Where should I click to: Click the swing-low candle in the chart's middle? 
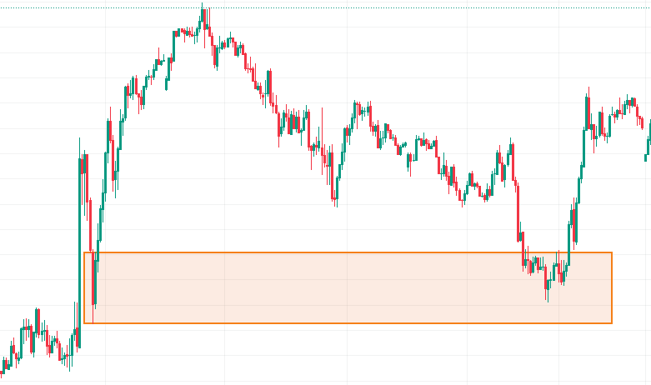pyautogui.click(x=335, y=196)
